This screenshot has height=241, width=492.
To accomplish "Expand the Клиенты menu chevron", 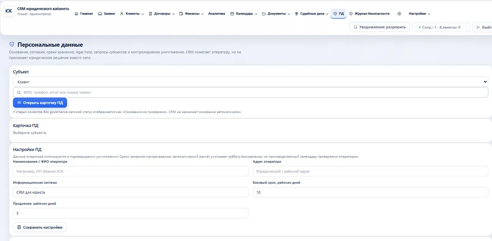I will click(x=143, y=14).
